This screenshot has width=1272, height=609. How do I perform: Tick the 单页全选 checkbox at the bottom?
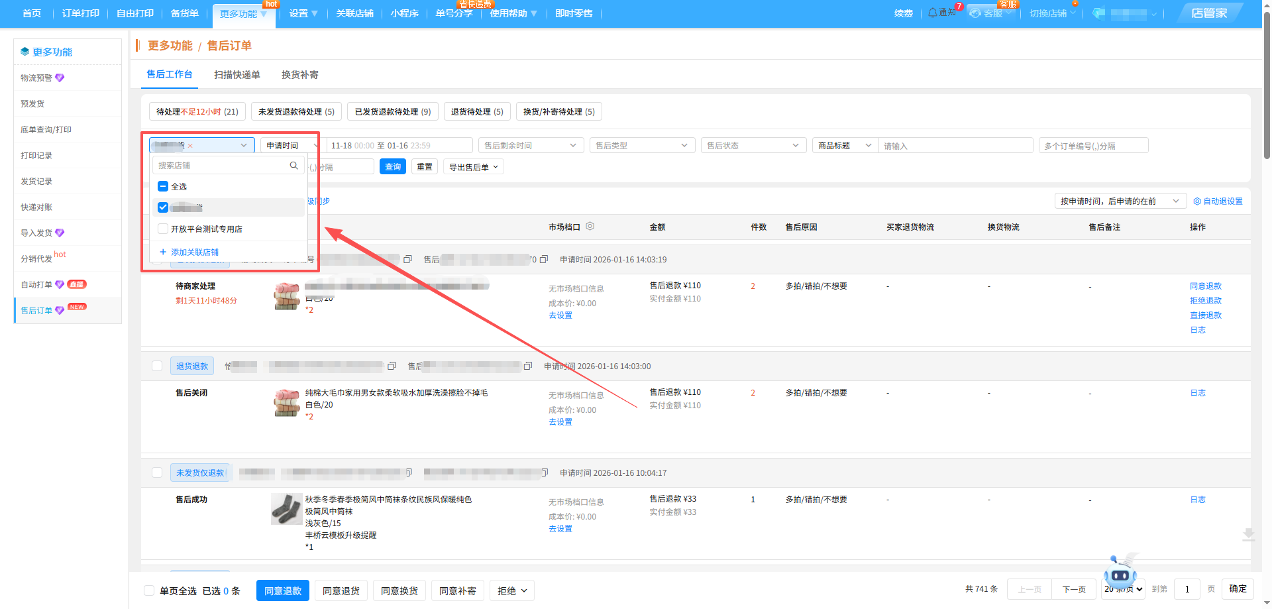(x=149, y=590)
